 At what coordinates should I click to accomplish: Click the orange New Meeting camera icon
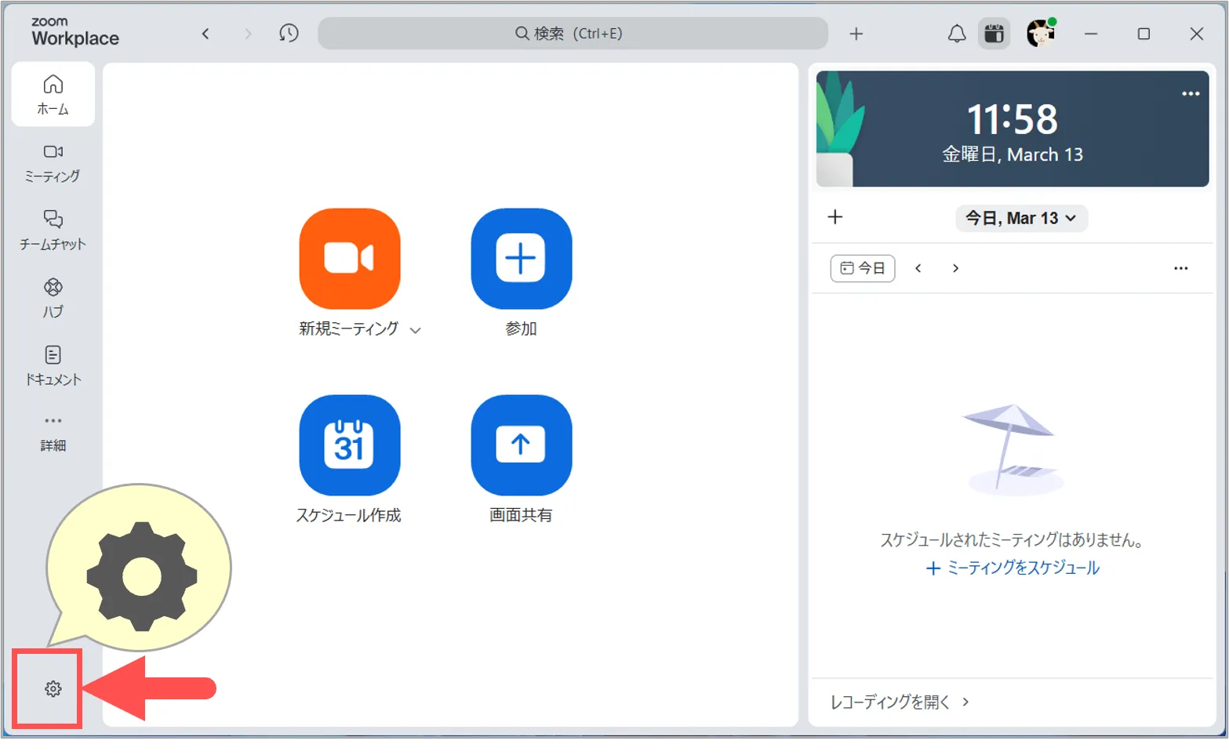pos(350,258)
